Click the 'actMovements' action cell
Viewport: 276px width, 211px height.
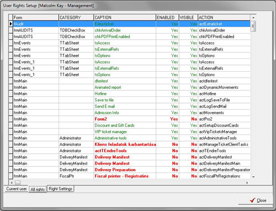(x=224, y=112)
